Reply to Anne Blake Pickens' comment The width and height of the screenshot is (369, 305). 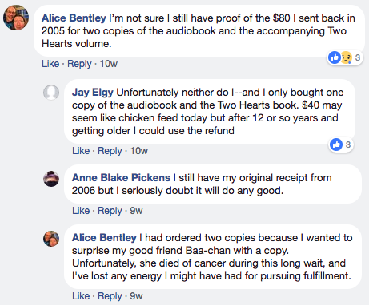click(x=110, y=211)
